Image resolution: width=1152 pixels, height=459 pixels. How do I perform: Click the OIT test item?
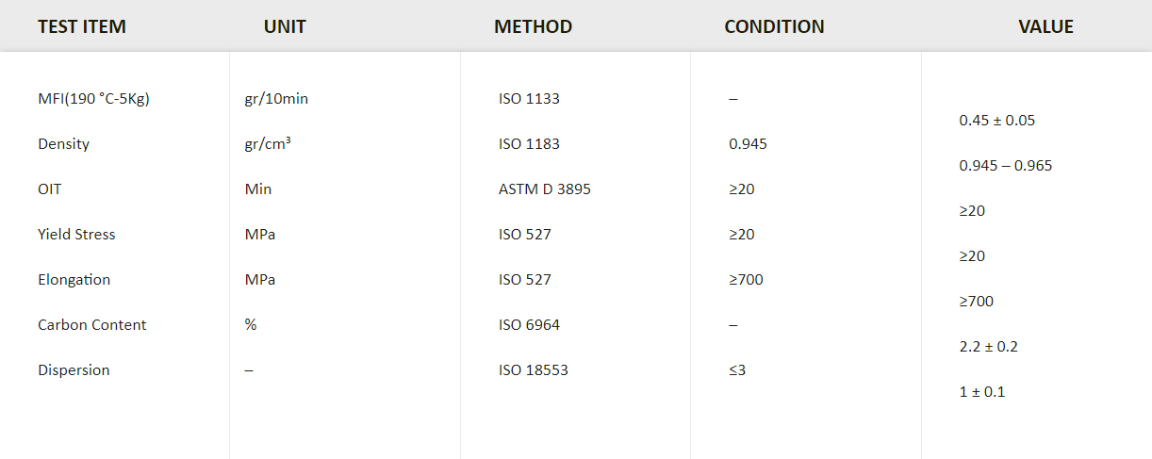tap(50, 189)
